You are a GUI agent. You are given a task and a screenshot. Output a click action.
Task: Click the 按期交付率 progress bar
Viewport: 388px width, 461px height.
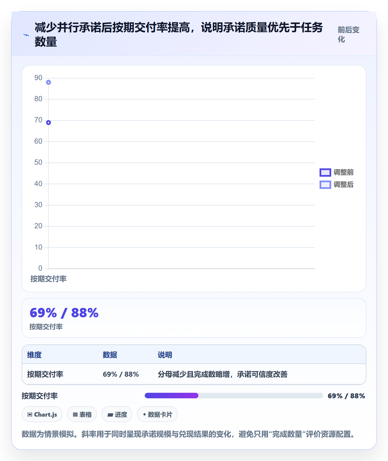(234, 396)
